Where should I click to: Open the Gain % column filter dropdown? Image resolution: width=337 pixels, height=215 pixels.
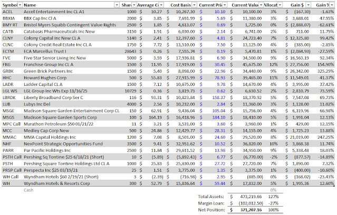332,5
